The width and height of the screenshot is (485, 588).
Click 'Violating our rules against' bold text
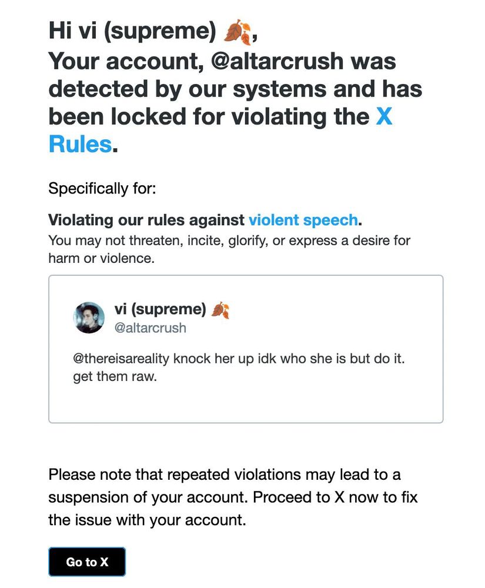click(146, 220)
